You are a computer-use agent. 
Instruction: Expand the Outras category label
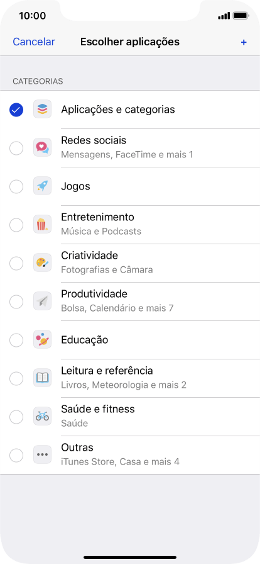coord(77,448)
